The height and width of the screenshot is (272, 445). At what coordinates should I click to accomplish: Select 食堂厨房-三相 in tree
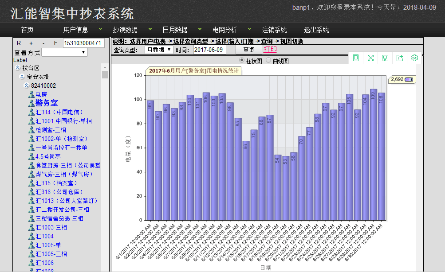pos(68,165)
